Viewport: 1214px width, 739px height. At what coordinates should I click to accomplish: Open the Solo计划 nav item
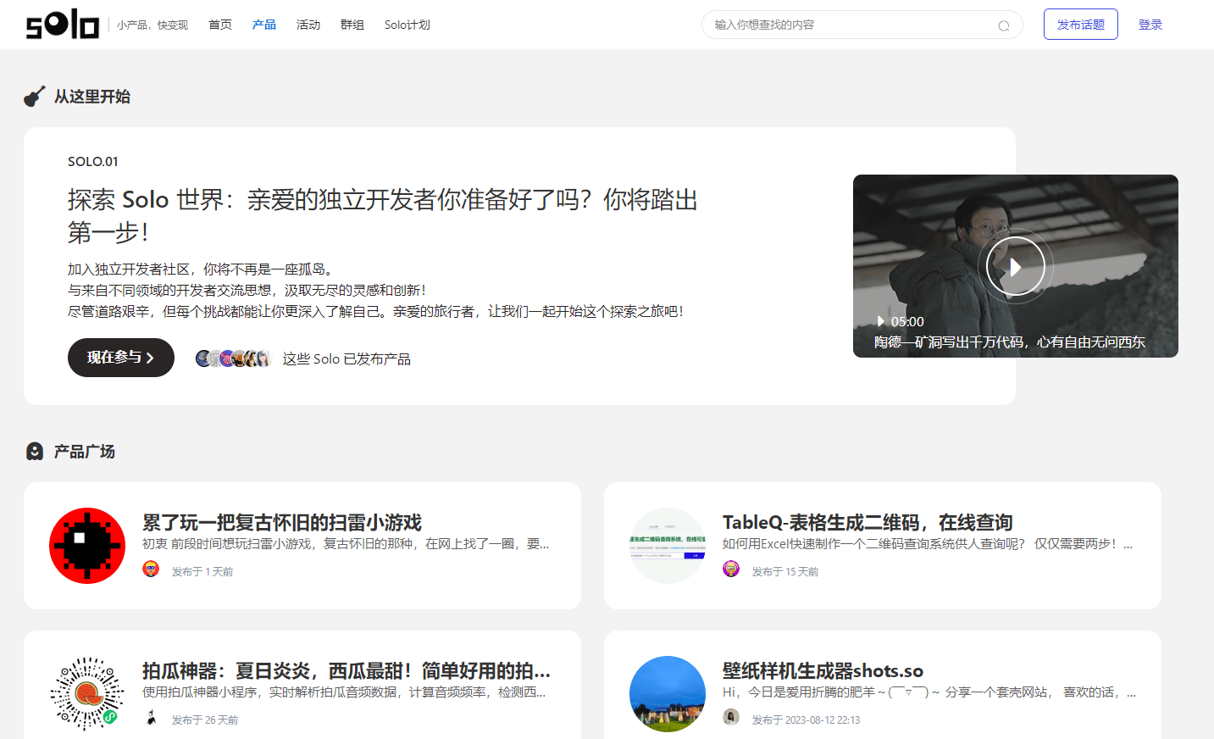coord(407,25)
